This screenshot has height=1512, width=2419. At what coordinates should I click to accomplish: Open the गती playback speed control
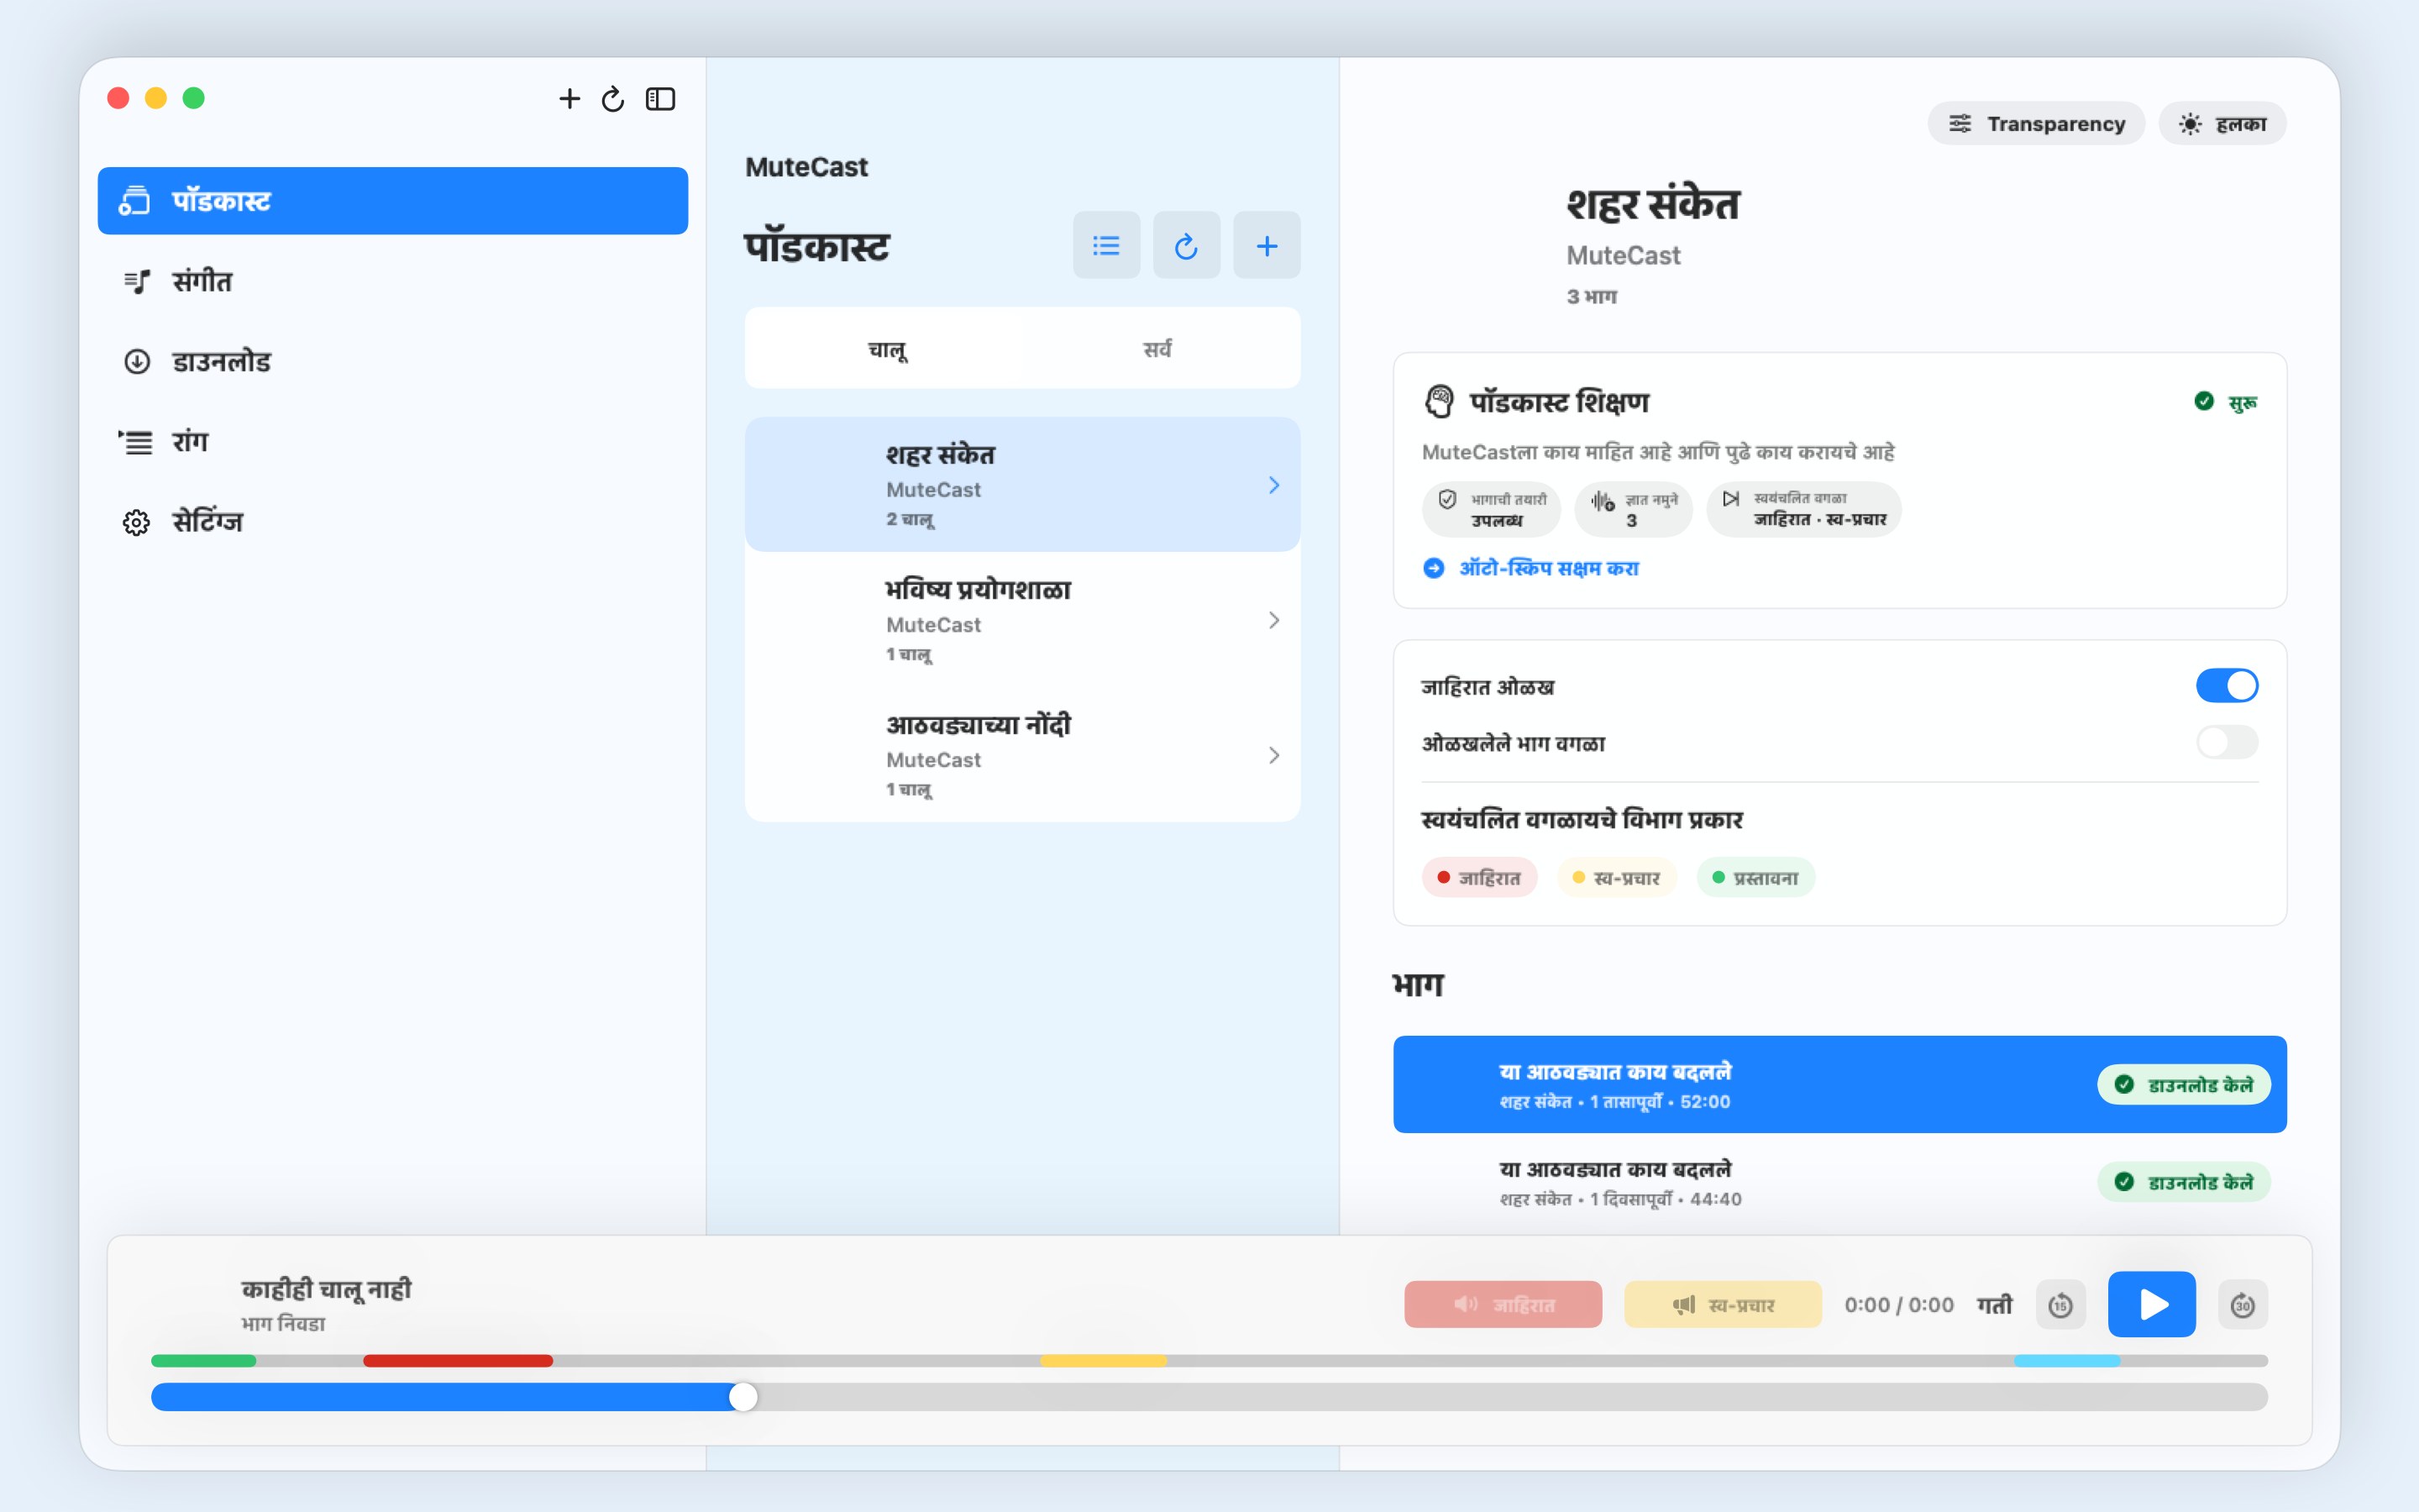1994,1304
